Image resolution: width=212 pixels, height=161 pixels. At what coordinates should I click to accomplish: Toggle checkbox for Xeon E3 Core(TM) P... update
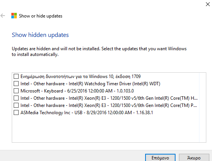16,105
